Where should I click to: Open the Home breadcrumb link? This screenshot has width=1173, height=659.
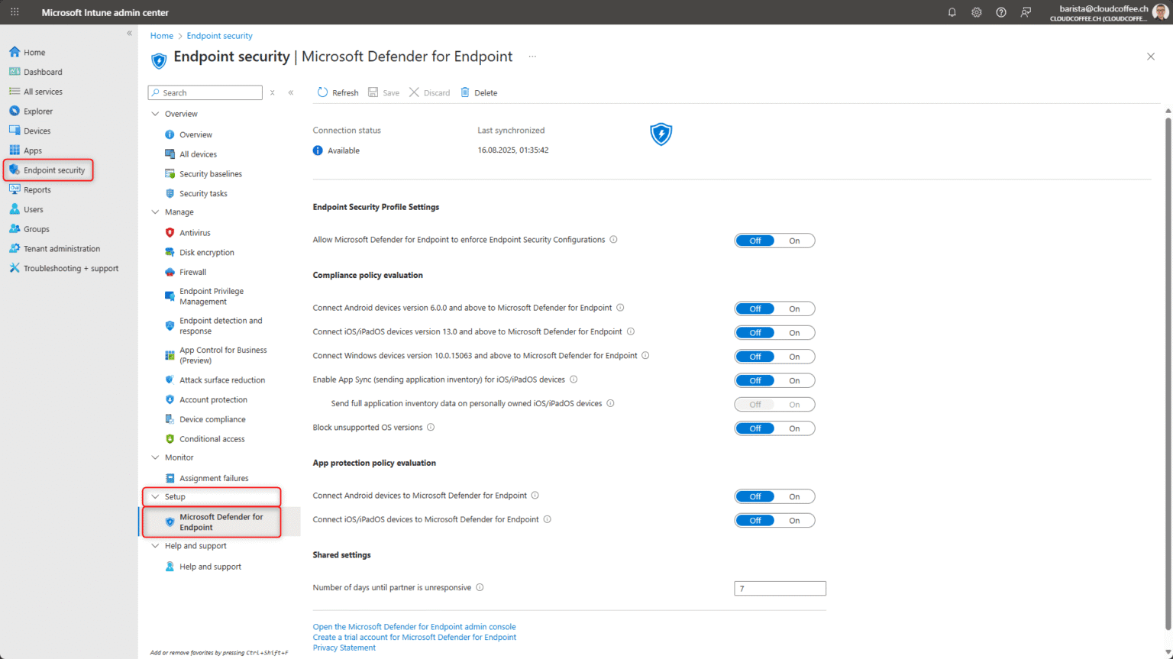pyautogui.click(x=161, y=35)
